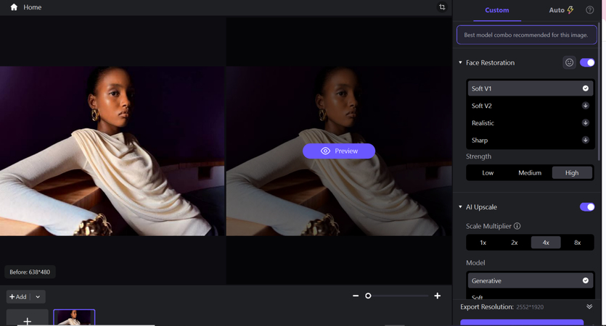
Task: Choose 1x scale multiplier
Action: pyautogui.click(x=483, y=243)
